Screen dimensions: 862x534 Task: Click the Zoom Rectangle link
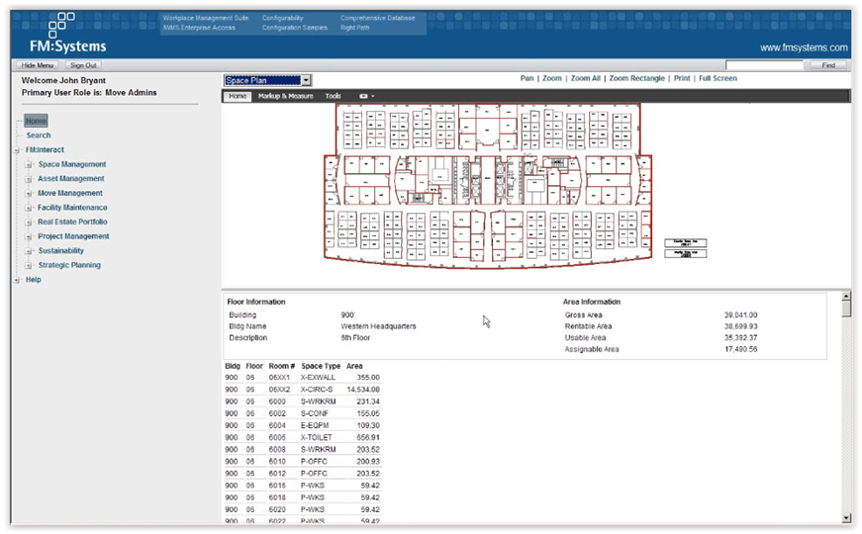pos(636,78)
